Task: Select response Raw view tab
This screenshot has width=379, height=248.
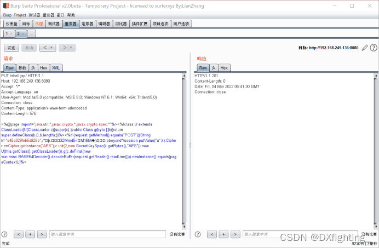Action: tap(203, 68)
